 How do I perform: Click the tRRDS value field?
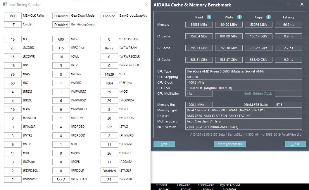coord(13,92)
